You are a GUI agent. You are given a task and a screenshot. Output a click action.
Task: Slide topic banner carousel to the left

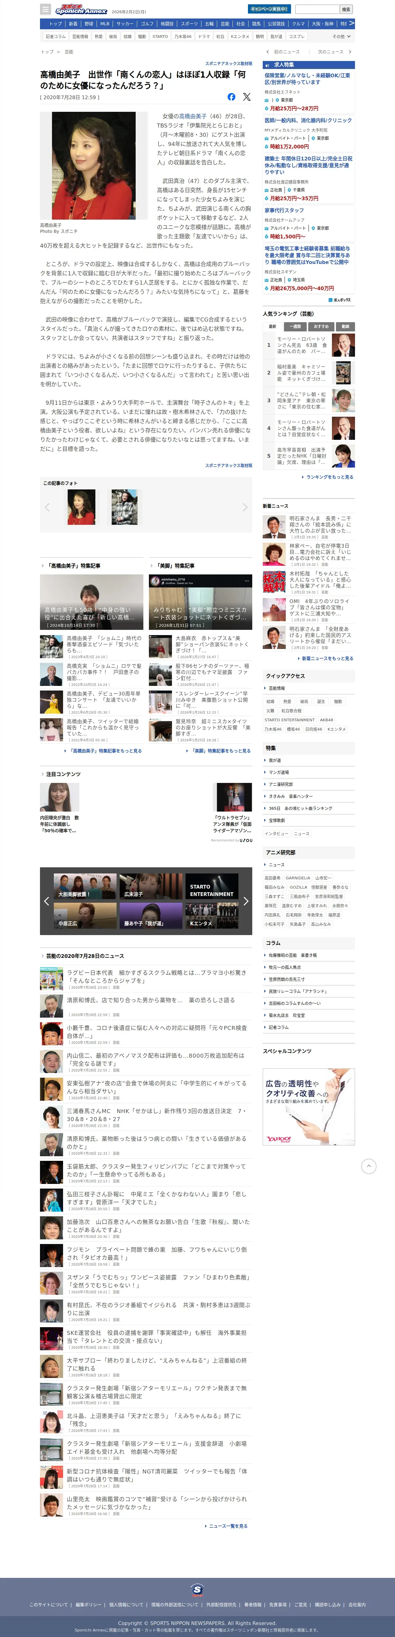46,901
